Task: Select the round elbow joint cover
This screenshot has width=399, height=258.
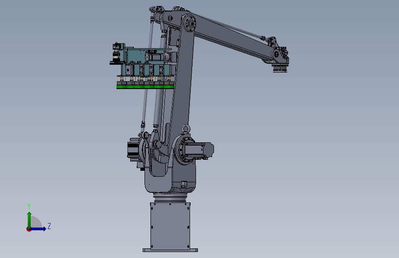Action: (190, 23)
